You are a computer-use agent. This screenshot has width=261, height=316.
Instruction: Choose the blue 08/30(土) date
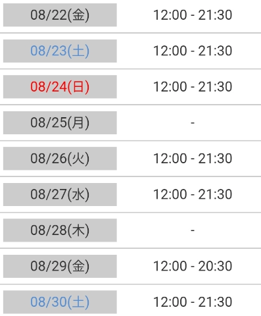click(x=60, y=302)
